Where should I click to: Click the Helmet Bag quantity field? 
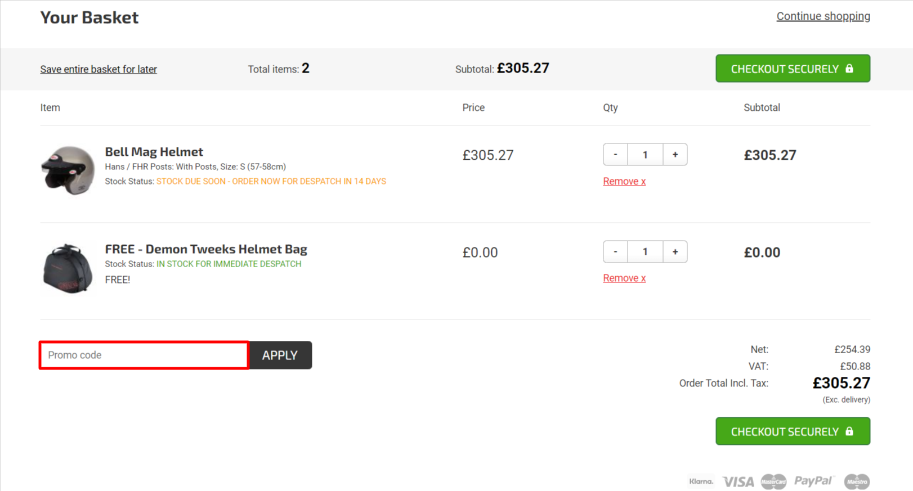[645, 252]
